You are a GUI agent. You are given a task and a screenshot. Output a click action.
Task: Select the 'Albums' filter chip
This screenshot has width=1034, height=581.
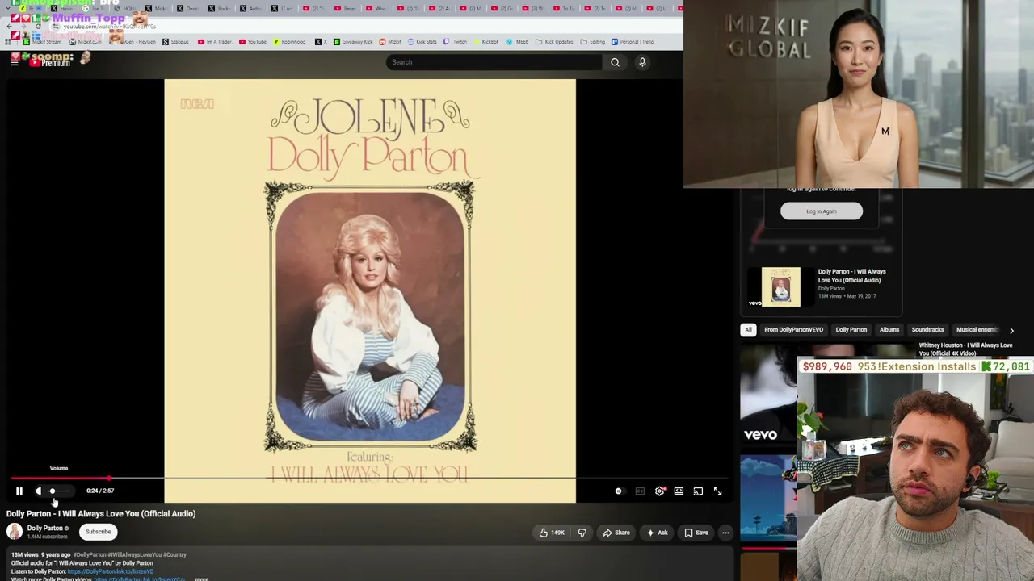[889, 329]
